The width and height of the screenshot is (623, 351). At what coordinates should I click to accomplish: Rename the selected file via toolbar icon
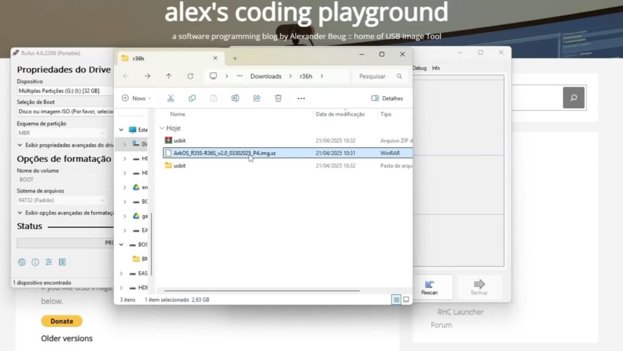tap(235, 98)
